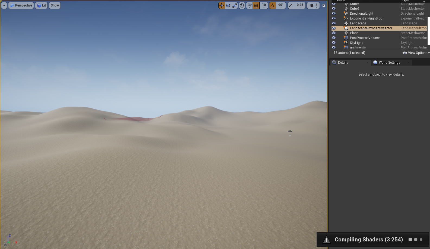Screen dimensions: 430x249
Task: Open camera speed 4 dropdown
Action: tap(313, 5)
